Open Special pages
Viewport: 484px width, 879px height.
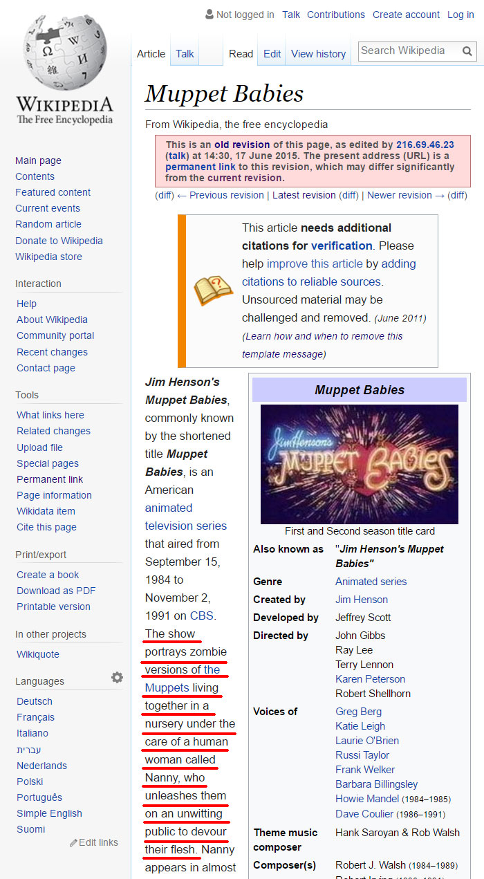48,463
